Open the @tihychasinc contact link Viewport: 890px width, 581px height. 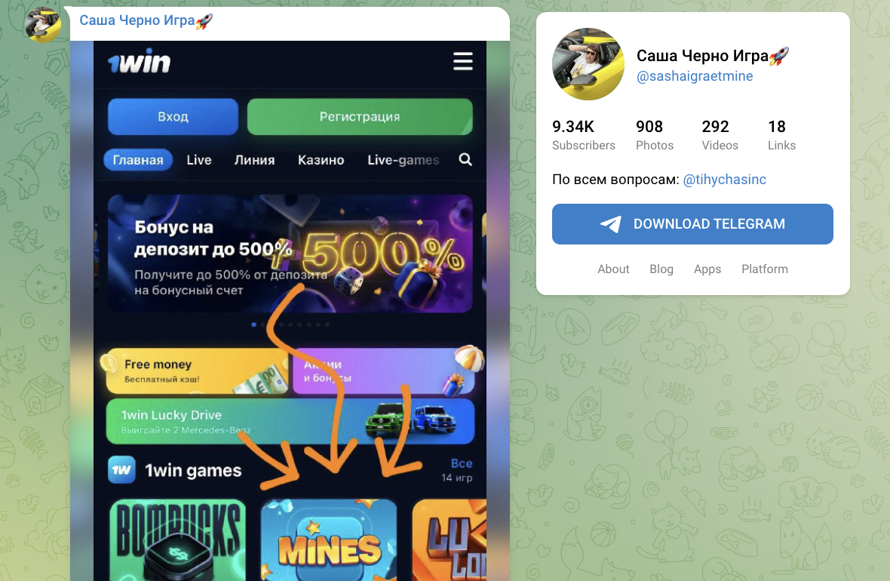click(724, 180)
